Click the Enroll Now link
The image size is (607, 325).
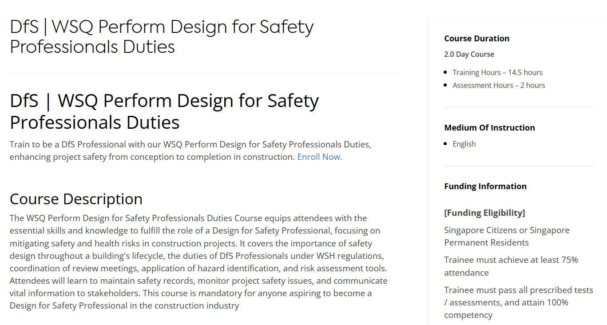pos(319,157)
